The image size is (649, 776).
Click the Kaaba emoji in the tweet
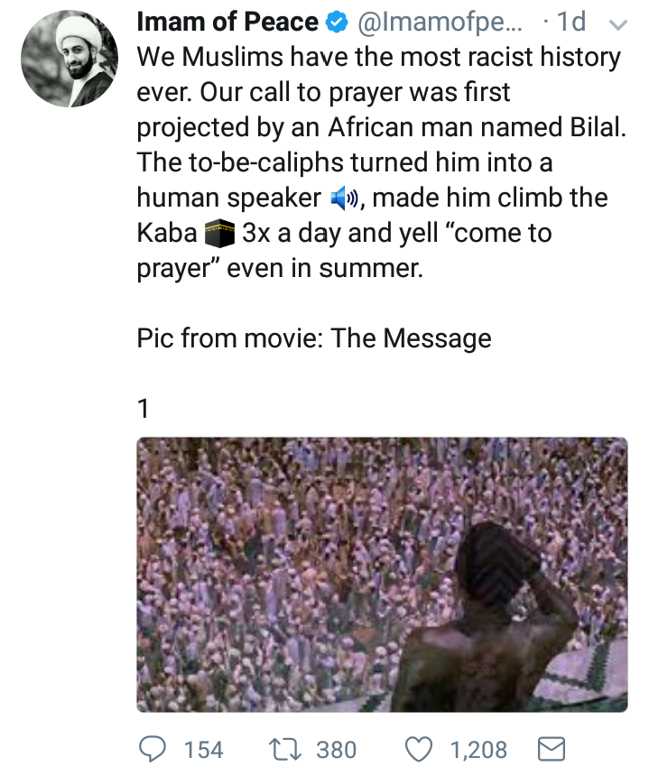click(218, 233)
